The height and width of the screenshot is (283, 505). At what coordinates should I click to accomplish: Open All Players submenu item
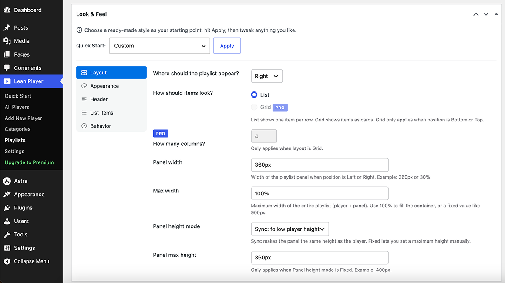(17, 107)
